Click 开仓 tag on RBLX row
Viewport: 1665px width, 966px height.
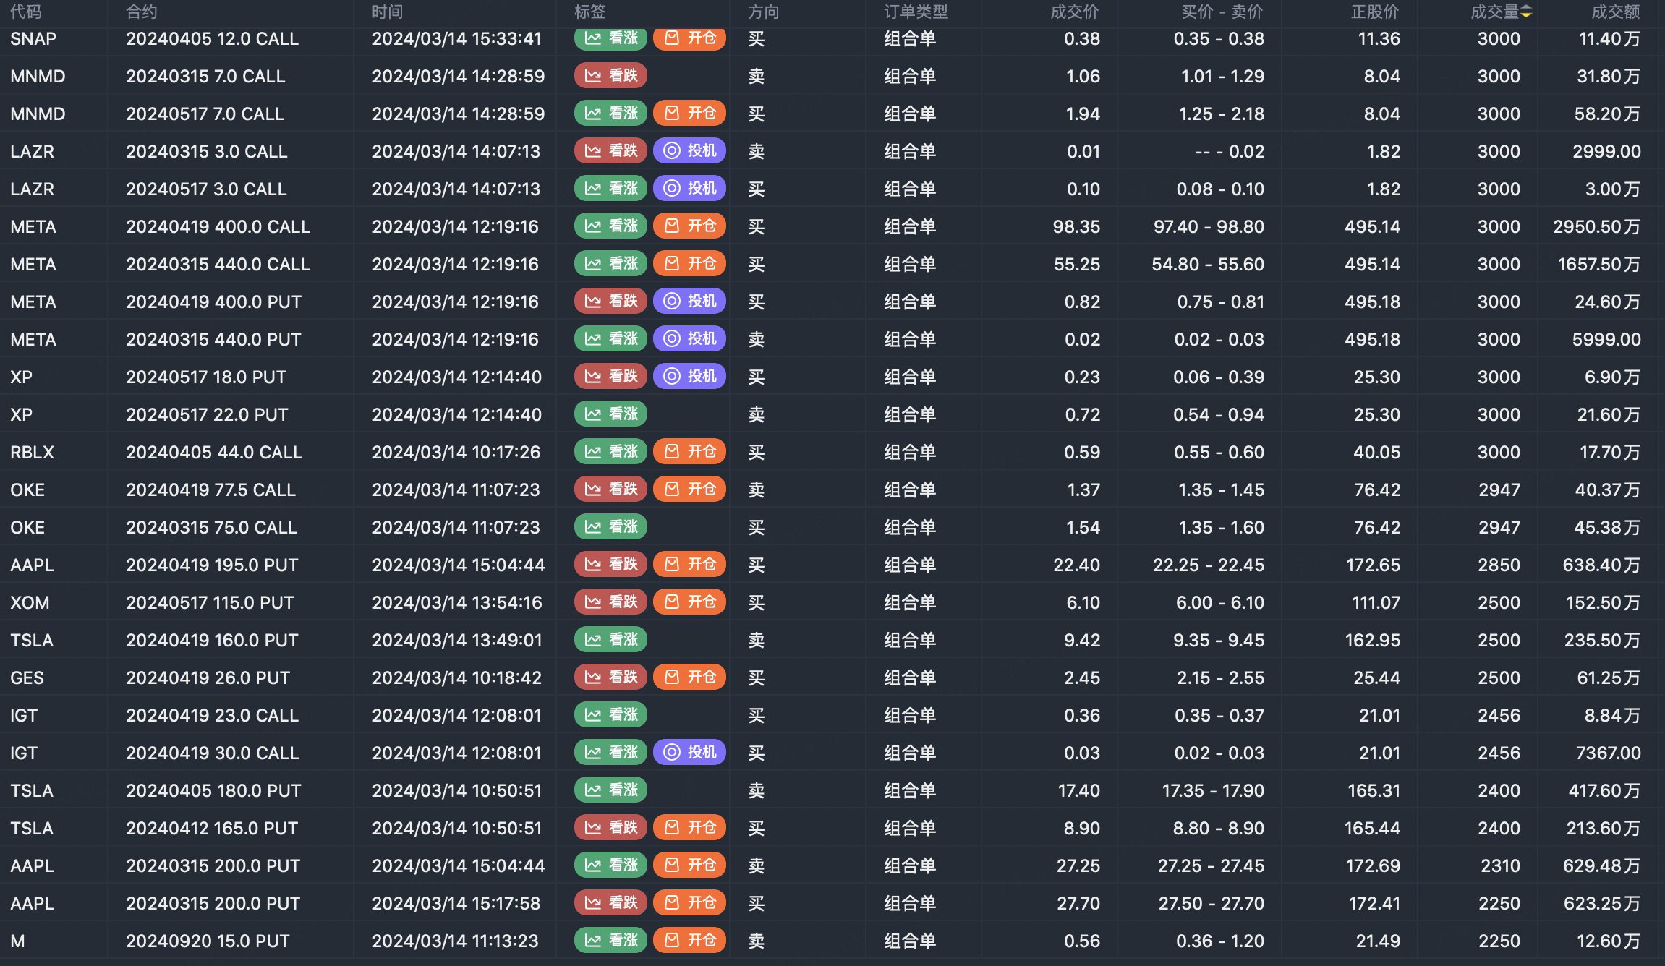point(689,452)
